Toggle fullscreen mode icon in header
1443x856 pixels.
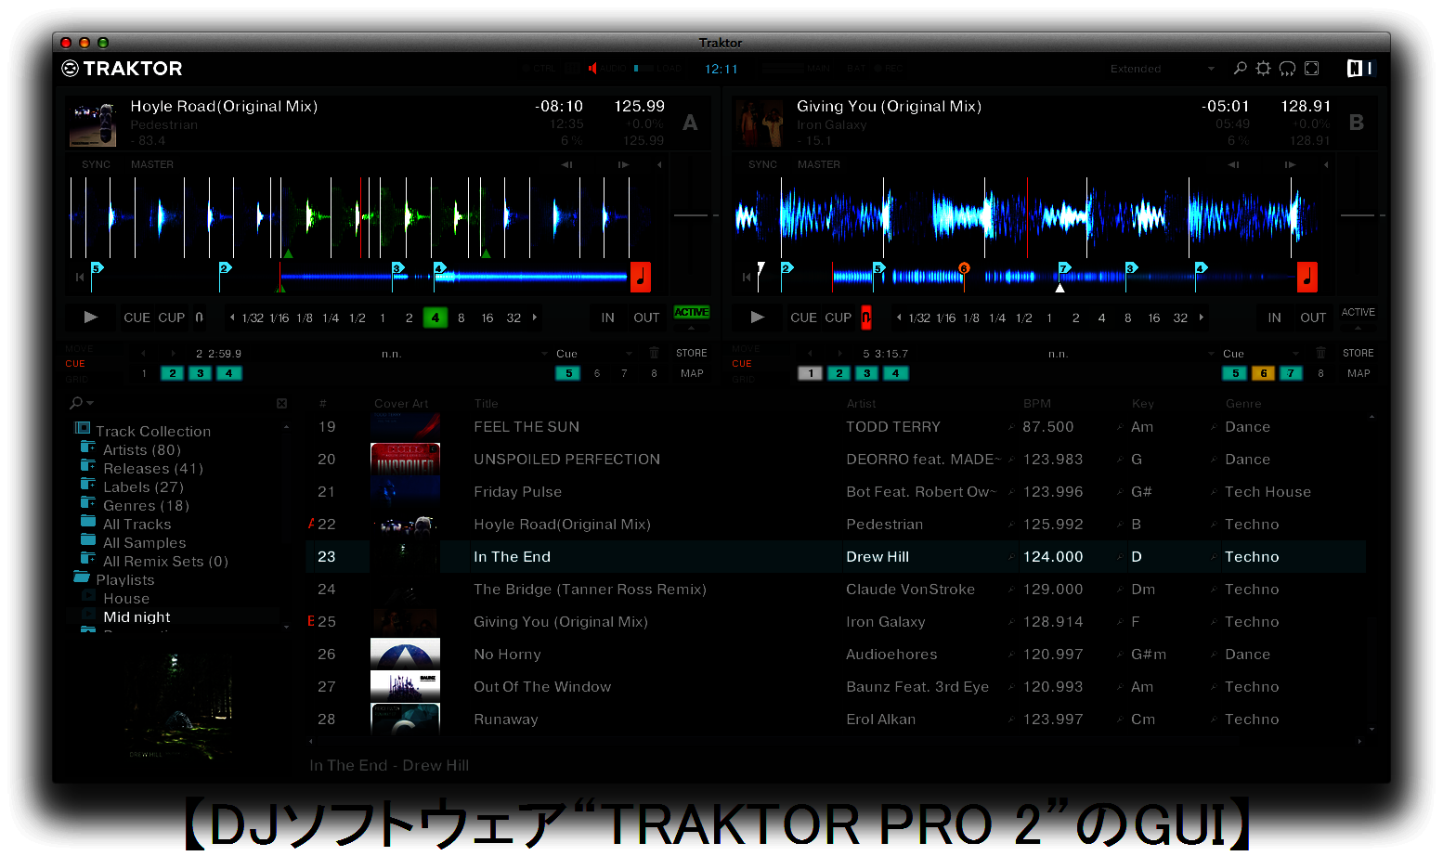1311,68
